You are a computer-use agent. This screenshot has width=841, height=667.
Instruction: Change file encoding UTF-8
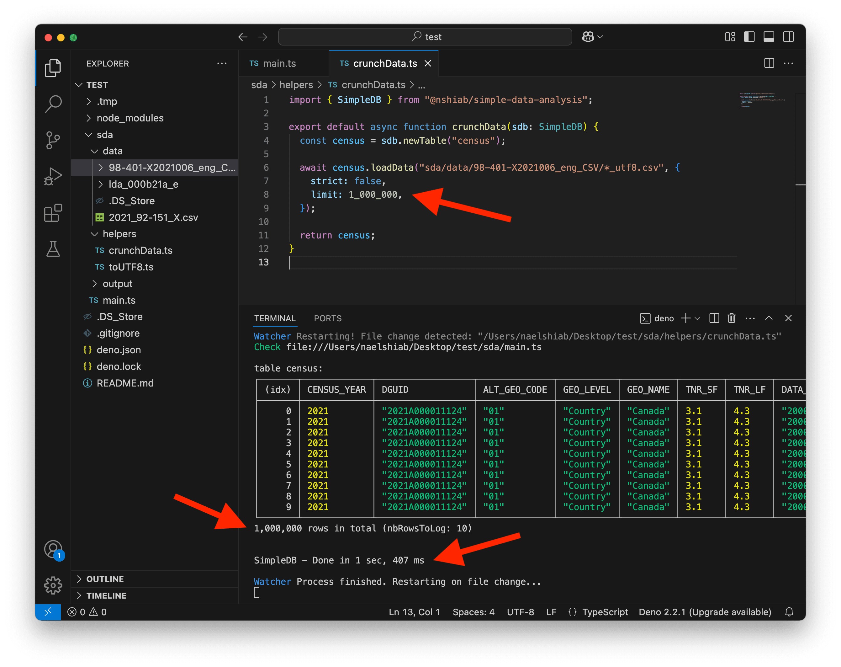[520, 611]
